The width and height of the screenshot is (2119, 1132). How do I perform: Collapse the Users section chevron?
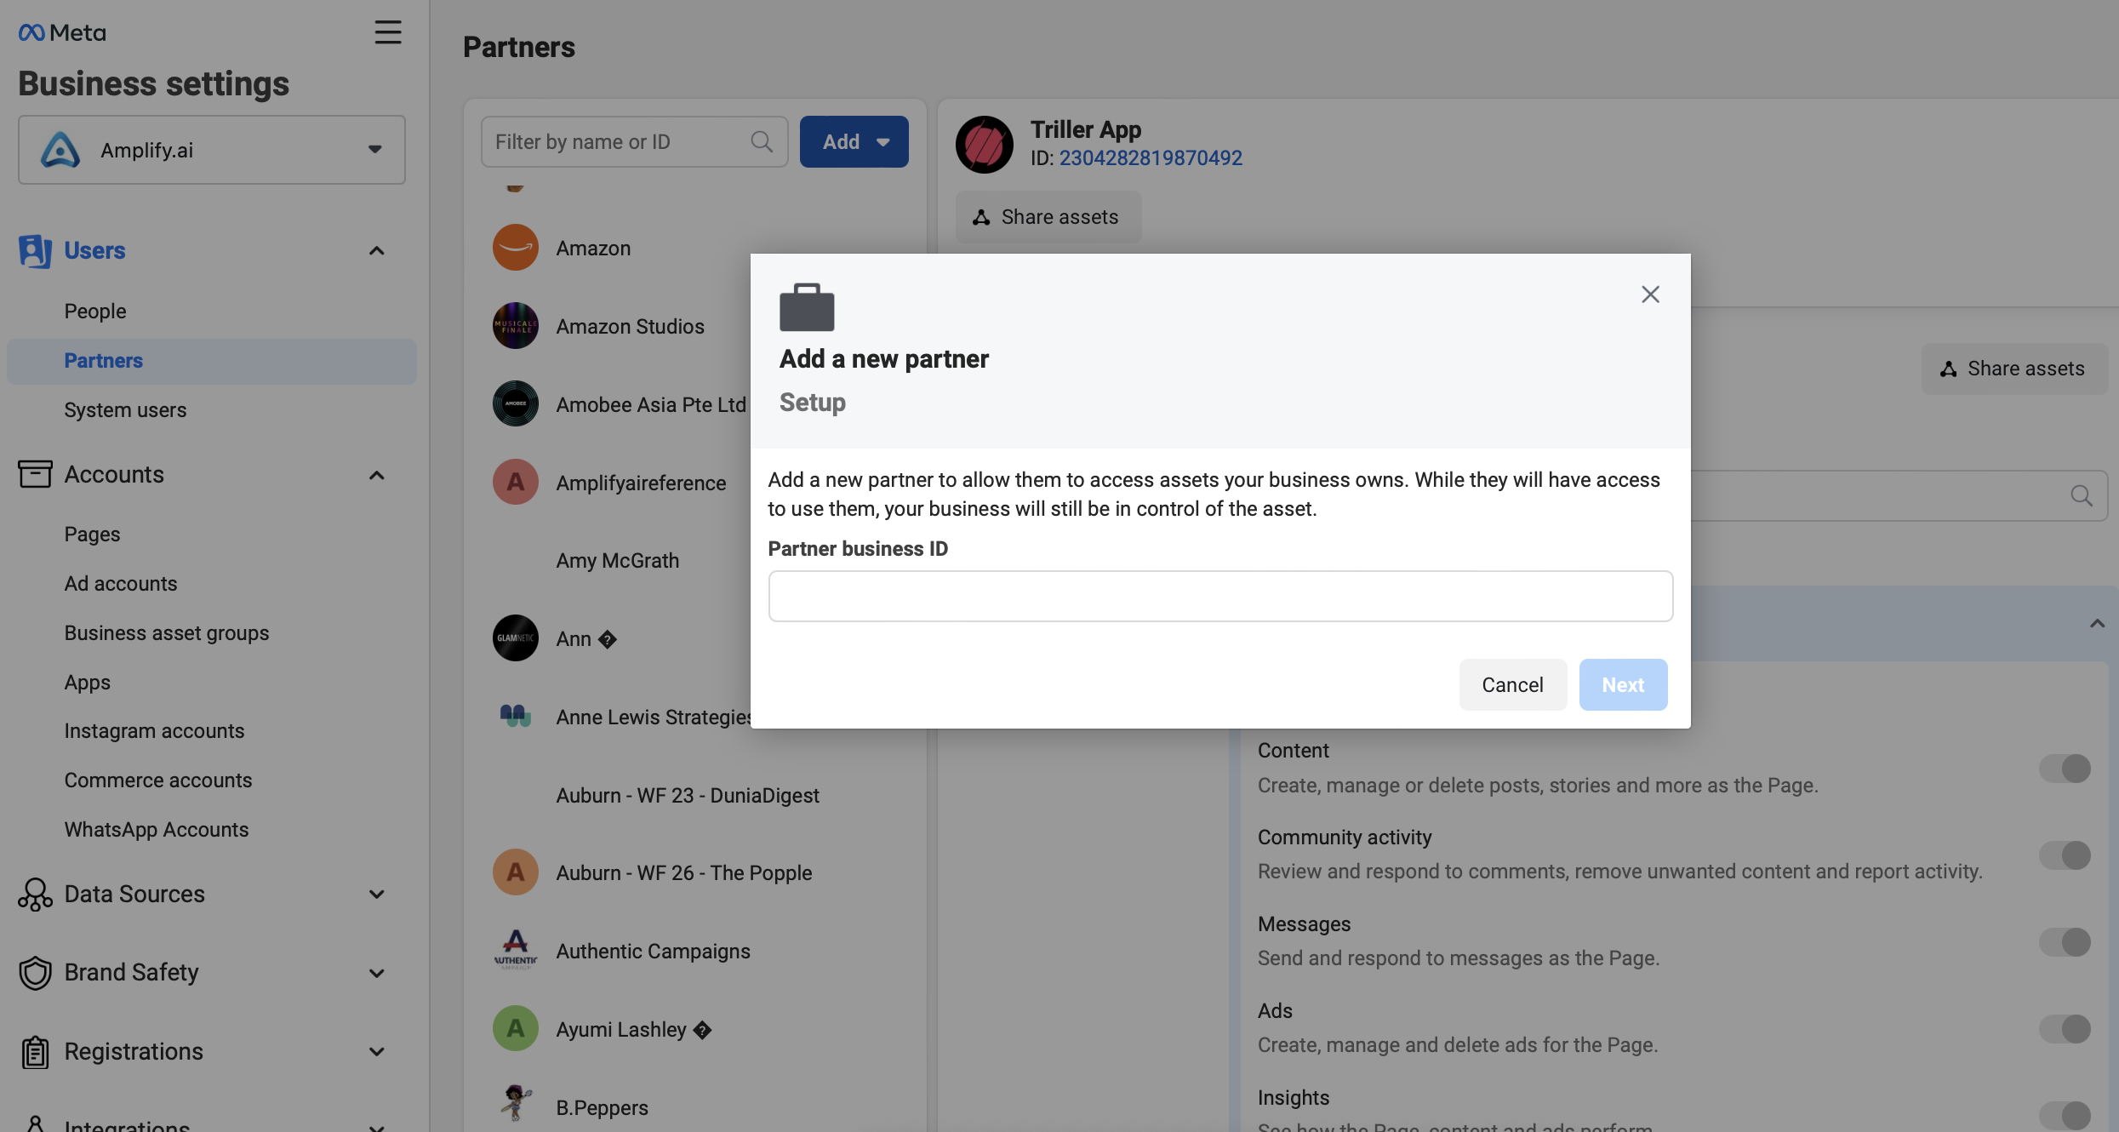click(376, 251)
